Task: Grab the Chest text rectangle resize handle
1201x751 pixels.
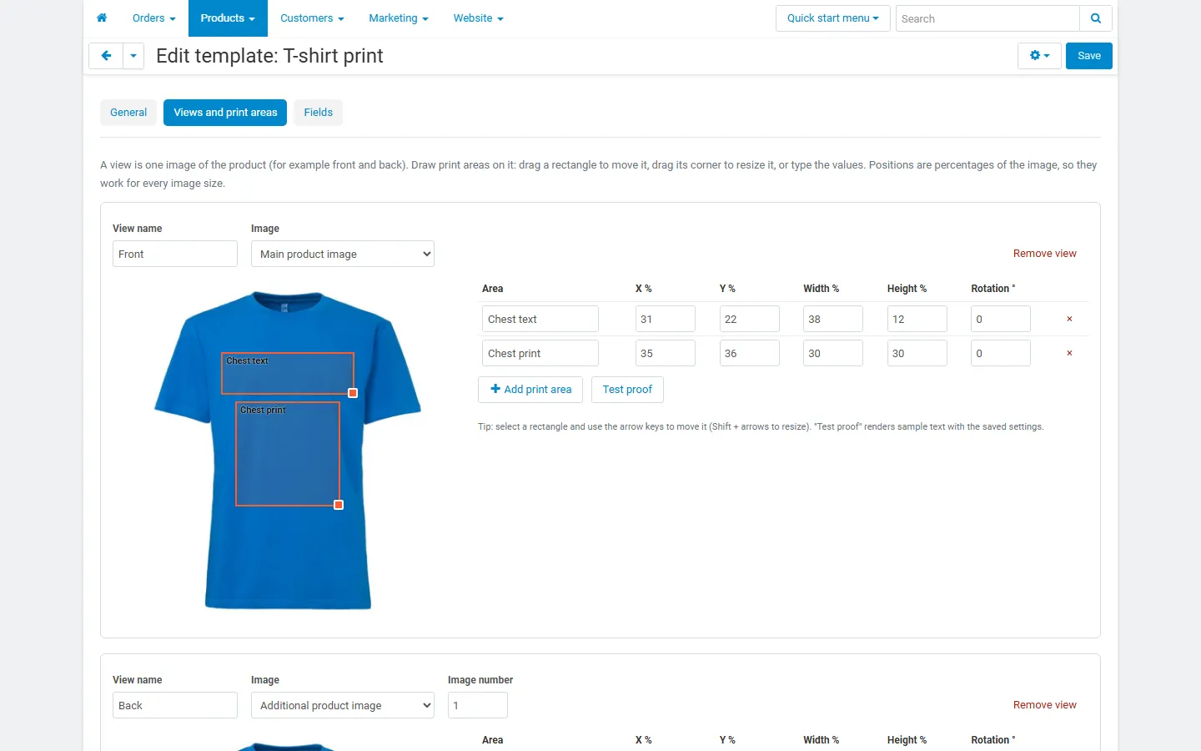Action: coord(353,393)
